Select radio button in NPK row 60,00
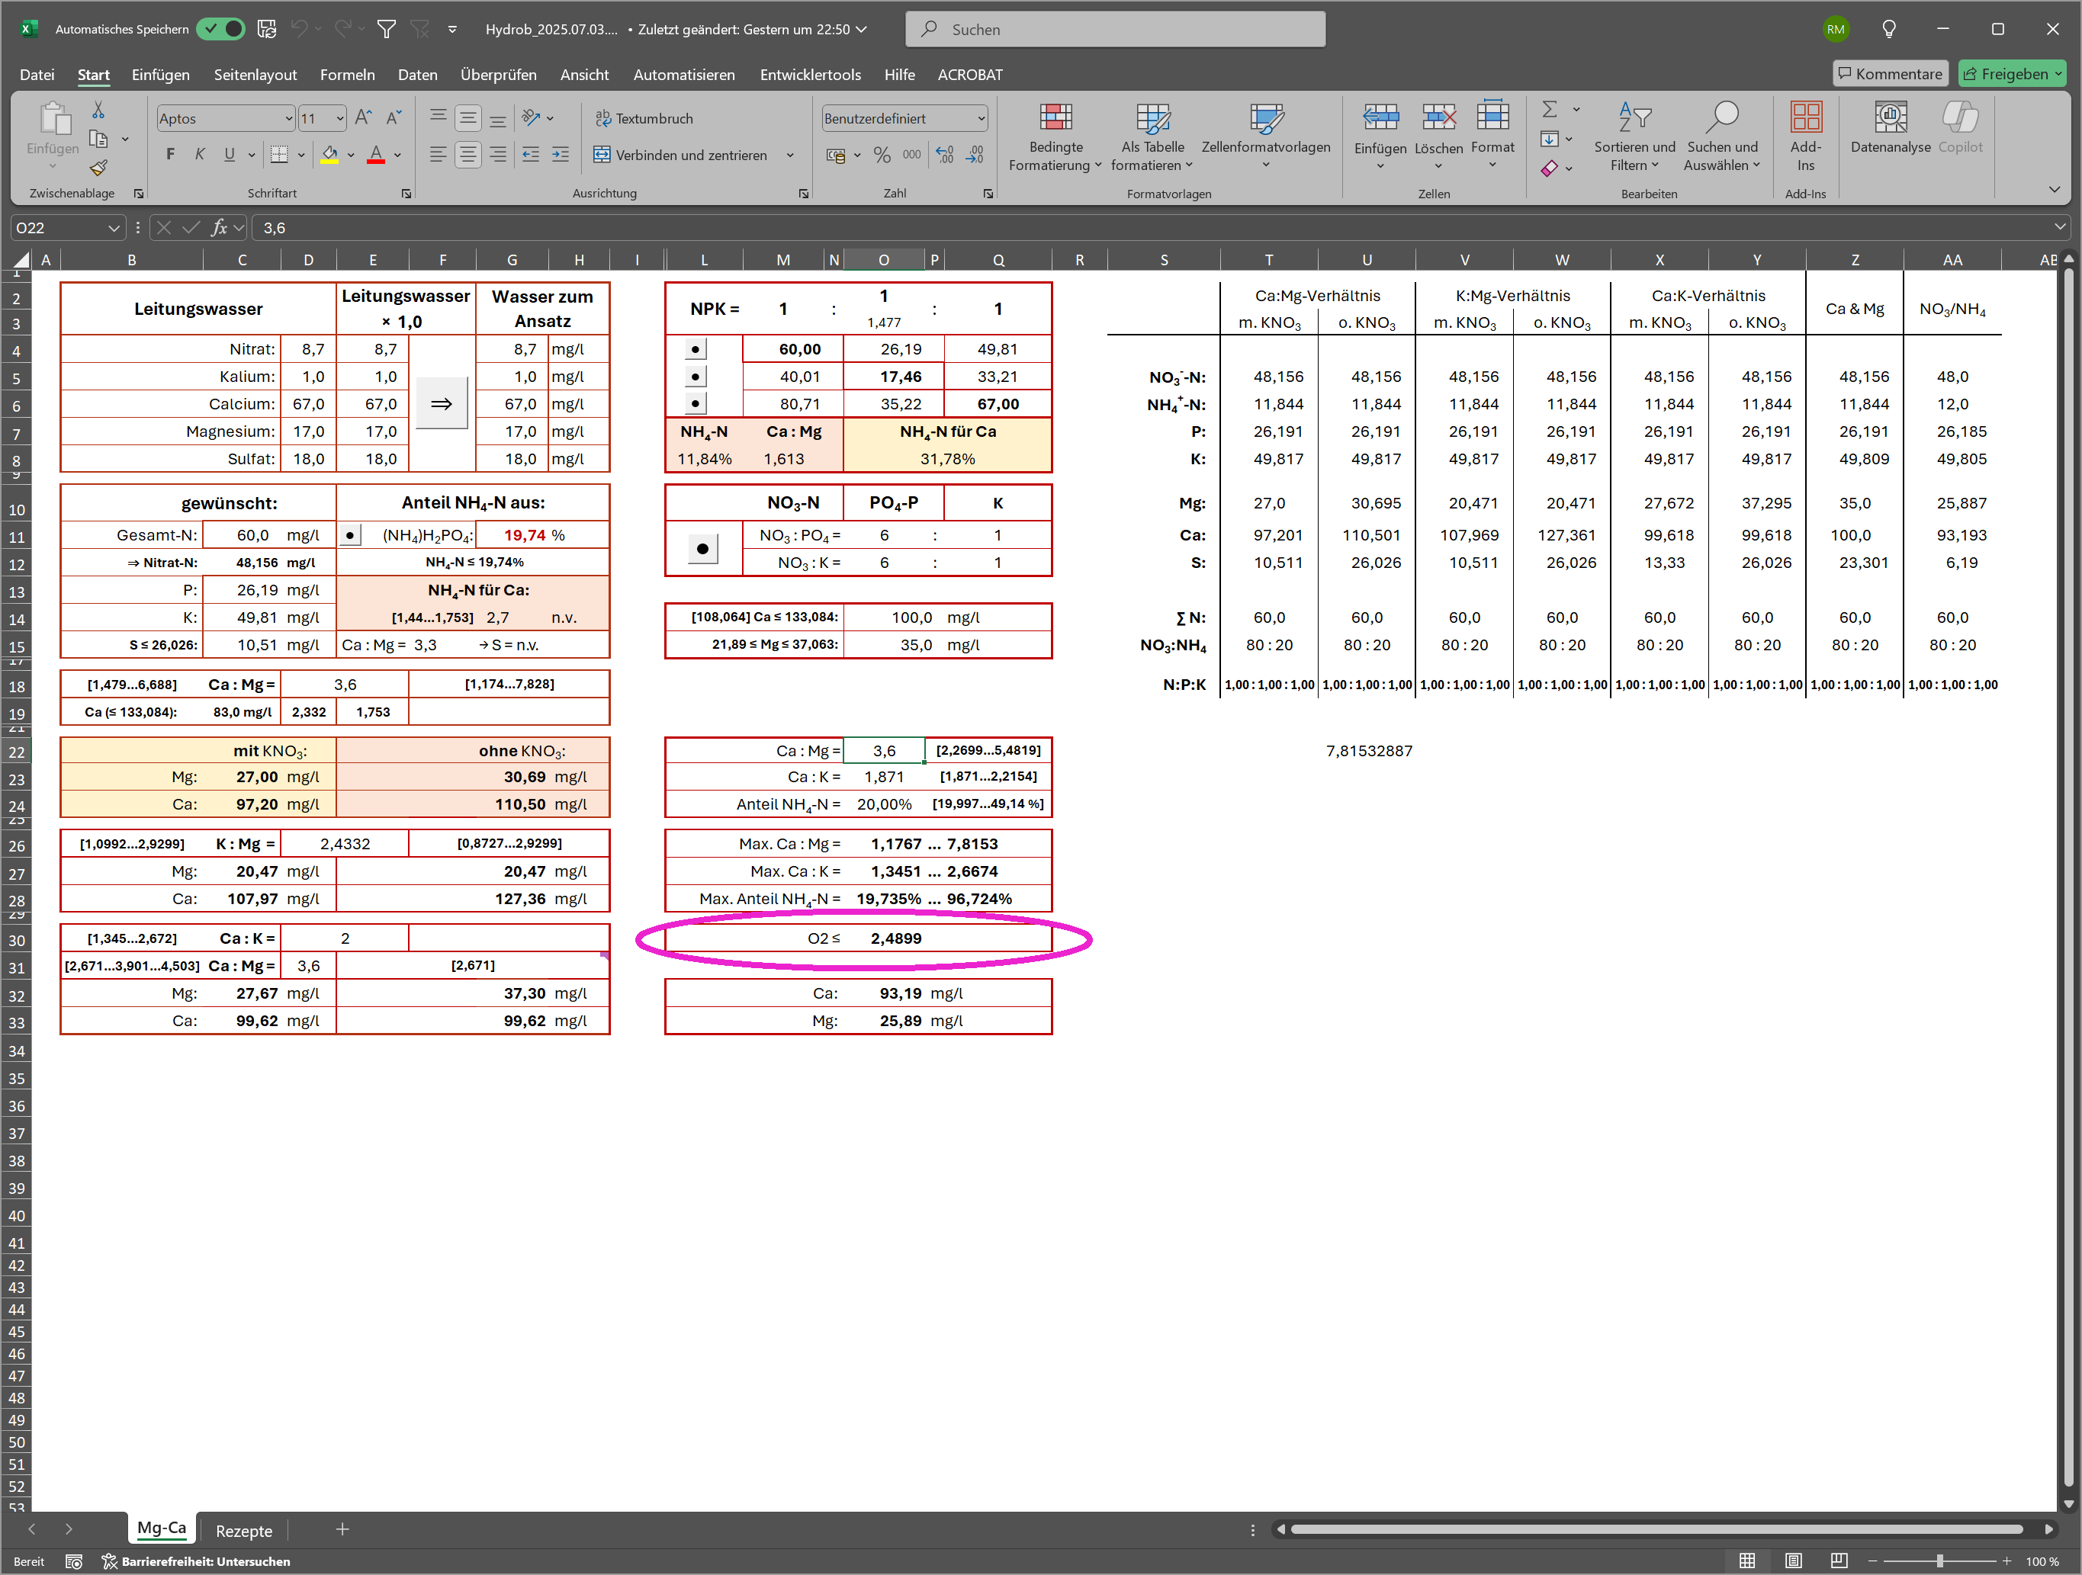The image size is (2082, 1575). point(695,349)
